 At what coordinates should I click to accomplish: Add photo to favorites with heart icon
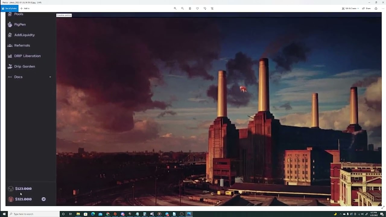197,8
